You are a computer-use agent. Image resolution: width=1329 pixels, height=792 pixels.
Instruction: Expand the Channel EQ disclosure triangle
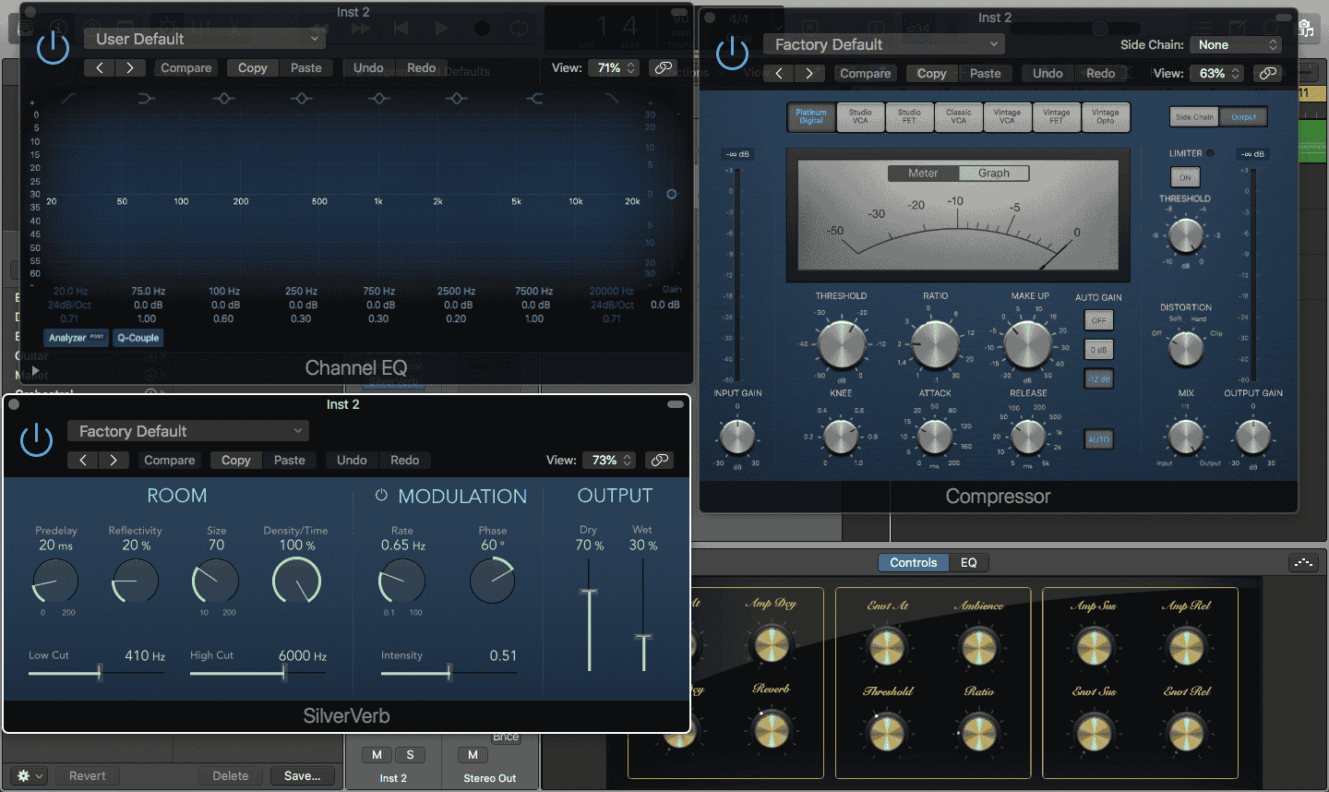click(x=36, y=370)
